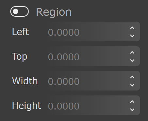The image size is (148, 121).
Task: Select the Top field label
Action: tap(20, 56)
